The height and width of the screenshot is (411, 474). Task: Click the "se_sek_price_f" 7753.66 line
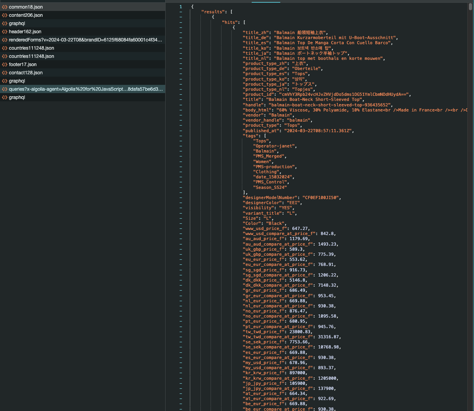[276, 342]
